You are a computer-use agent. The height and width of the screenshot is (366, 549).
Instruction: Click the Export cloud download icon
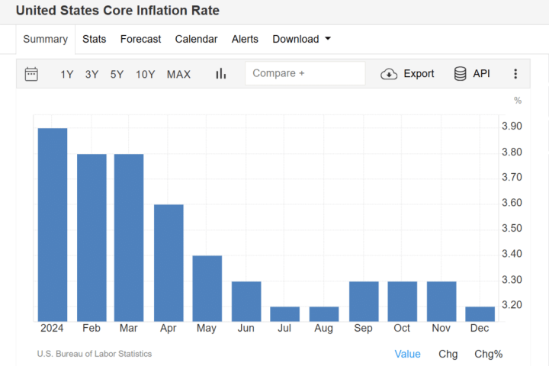coord(389,74)
